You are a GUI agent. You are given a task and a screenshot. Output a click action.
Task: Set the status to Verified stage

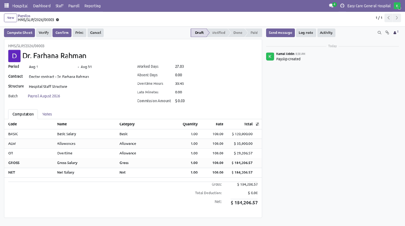coord(218,33)
